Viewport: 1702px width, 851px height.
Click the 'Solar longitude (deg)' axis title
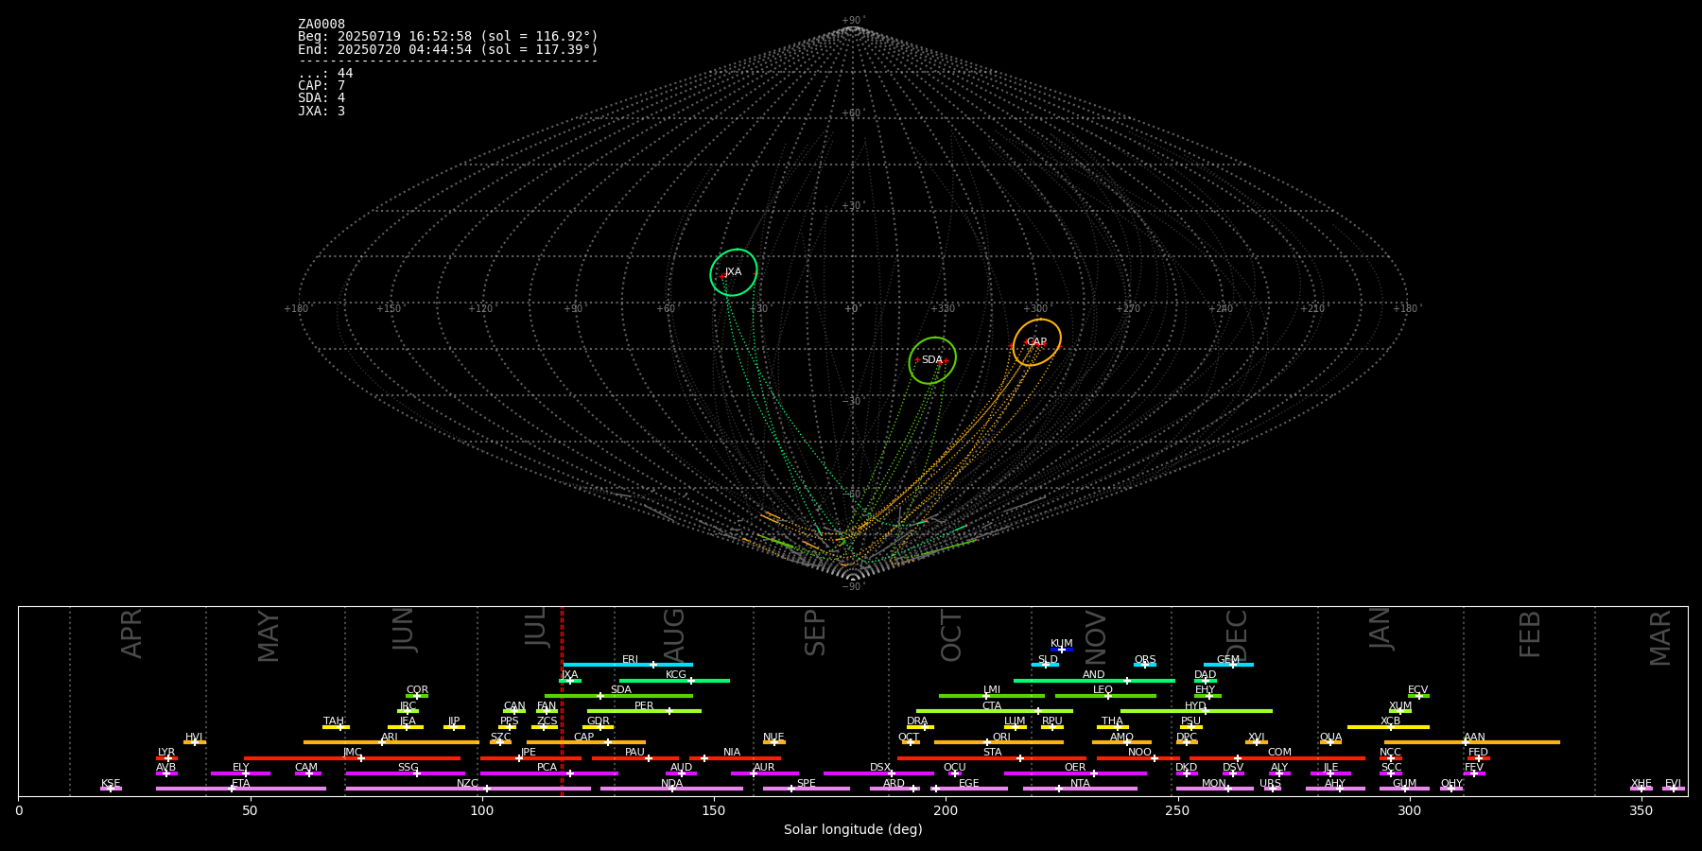(853, 830)
